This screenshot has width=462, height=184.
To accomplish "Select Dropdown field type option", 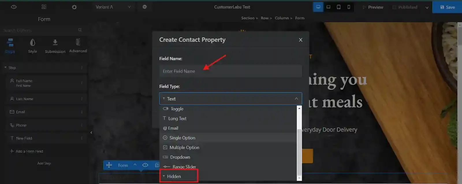I will [228, 157].
